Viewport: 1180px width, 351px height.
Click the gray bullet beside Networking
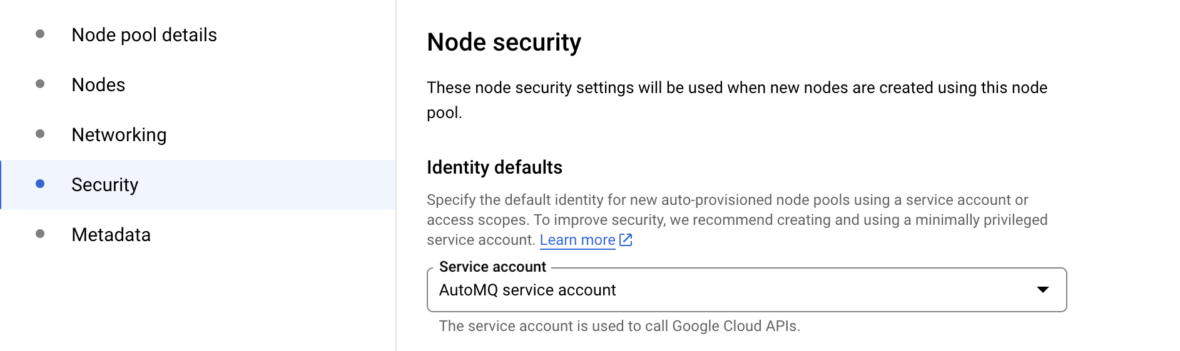click(x=40, y=134)
